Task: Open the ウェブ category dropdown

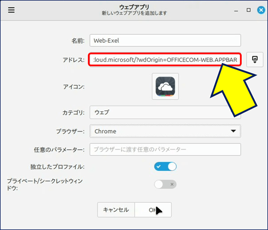Action: [165, 112]
